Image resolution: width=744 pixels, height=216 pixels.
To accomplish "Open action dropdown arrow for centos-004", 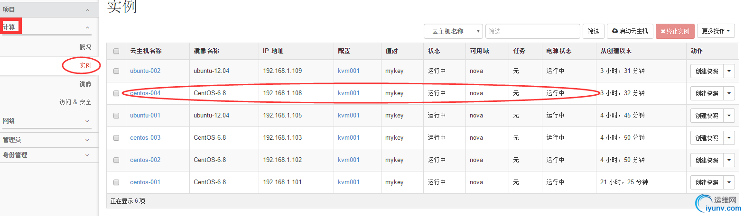I will click(x=729, y=93).
